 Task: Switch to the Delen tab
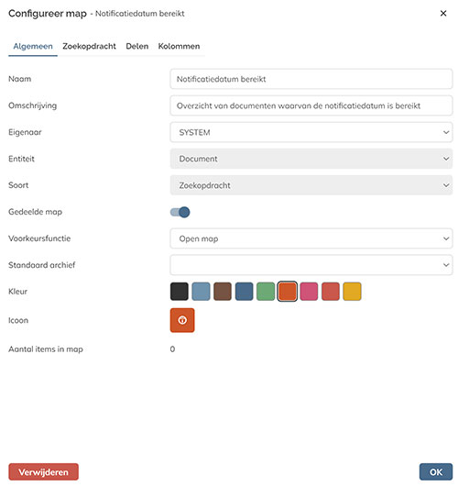pos(136,46)
